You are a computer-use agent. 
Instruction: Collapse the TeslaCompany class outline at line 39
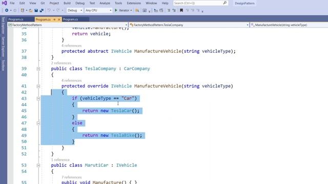click(38, 68)
